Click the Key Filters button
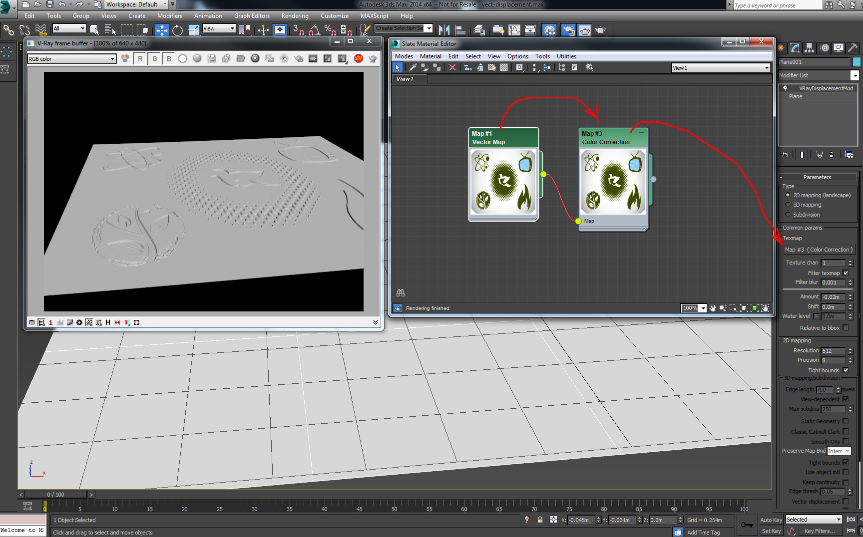Screen dimensions: 863x537 pos(820,531)
